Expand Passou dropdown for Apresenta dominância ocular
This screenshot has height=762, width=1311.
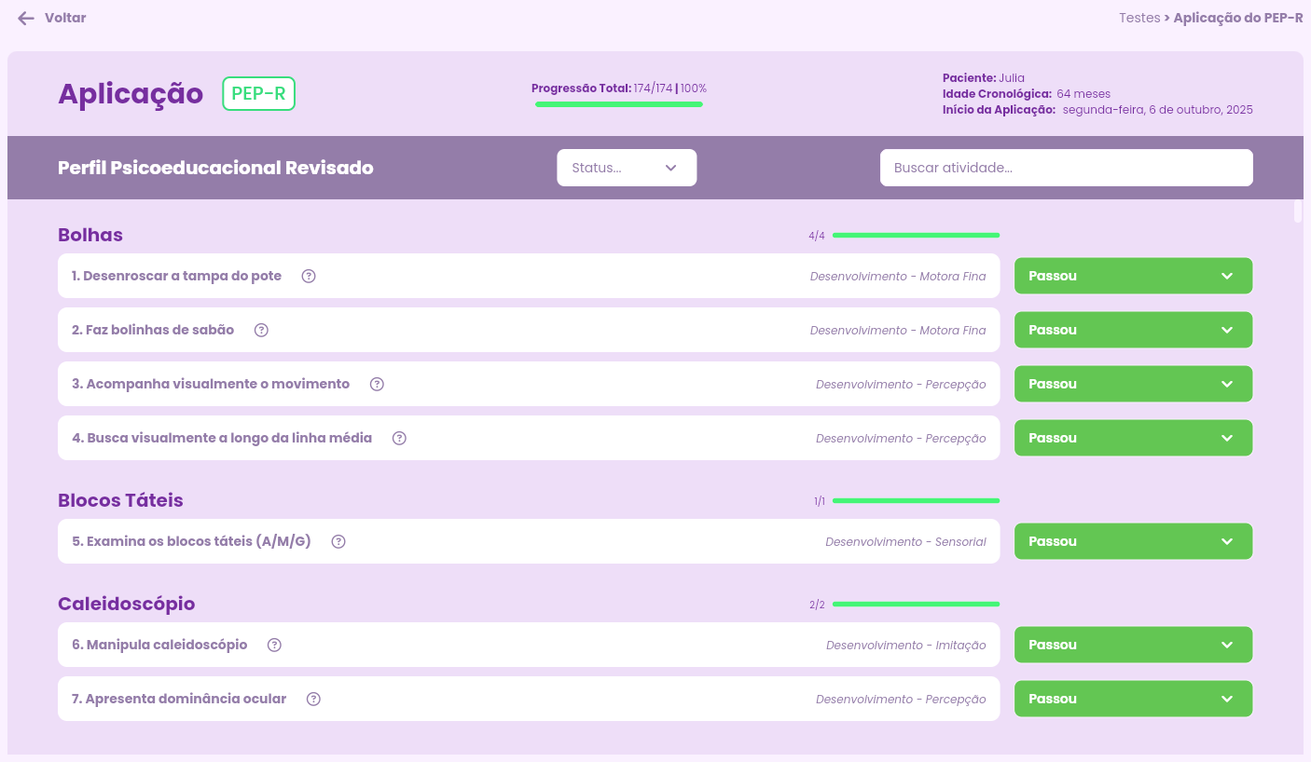[x=1132, y=699]
